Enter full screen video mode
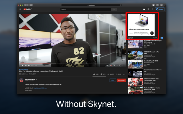 tap(124, 66)
